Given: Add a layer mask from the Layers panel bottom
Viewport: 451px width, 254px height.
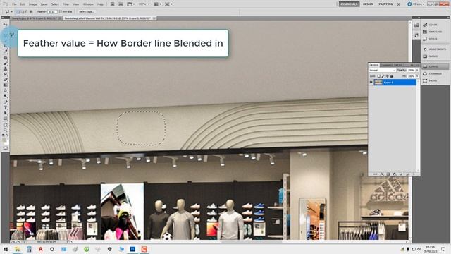Looking at the screenshot, I should tap(388, 174).
